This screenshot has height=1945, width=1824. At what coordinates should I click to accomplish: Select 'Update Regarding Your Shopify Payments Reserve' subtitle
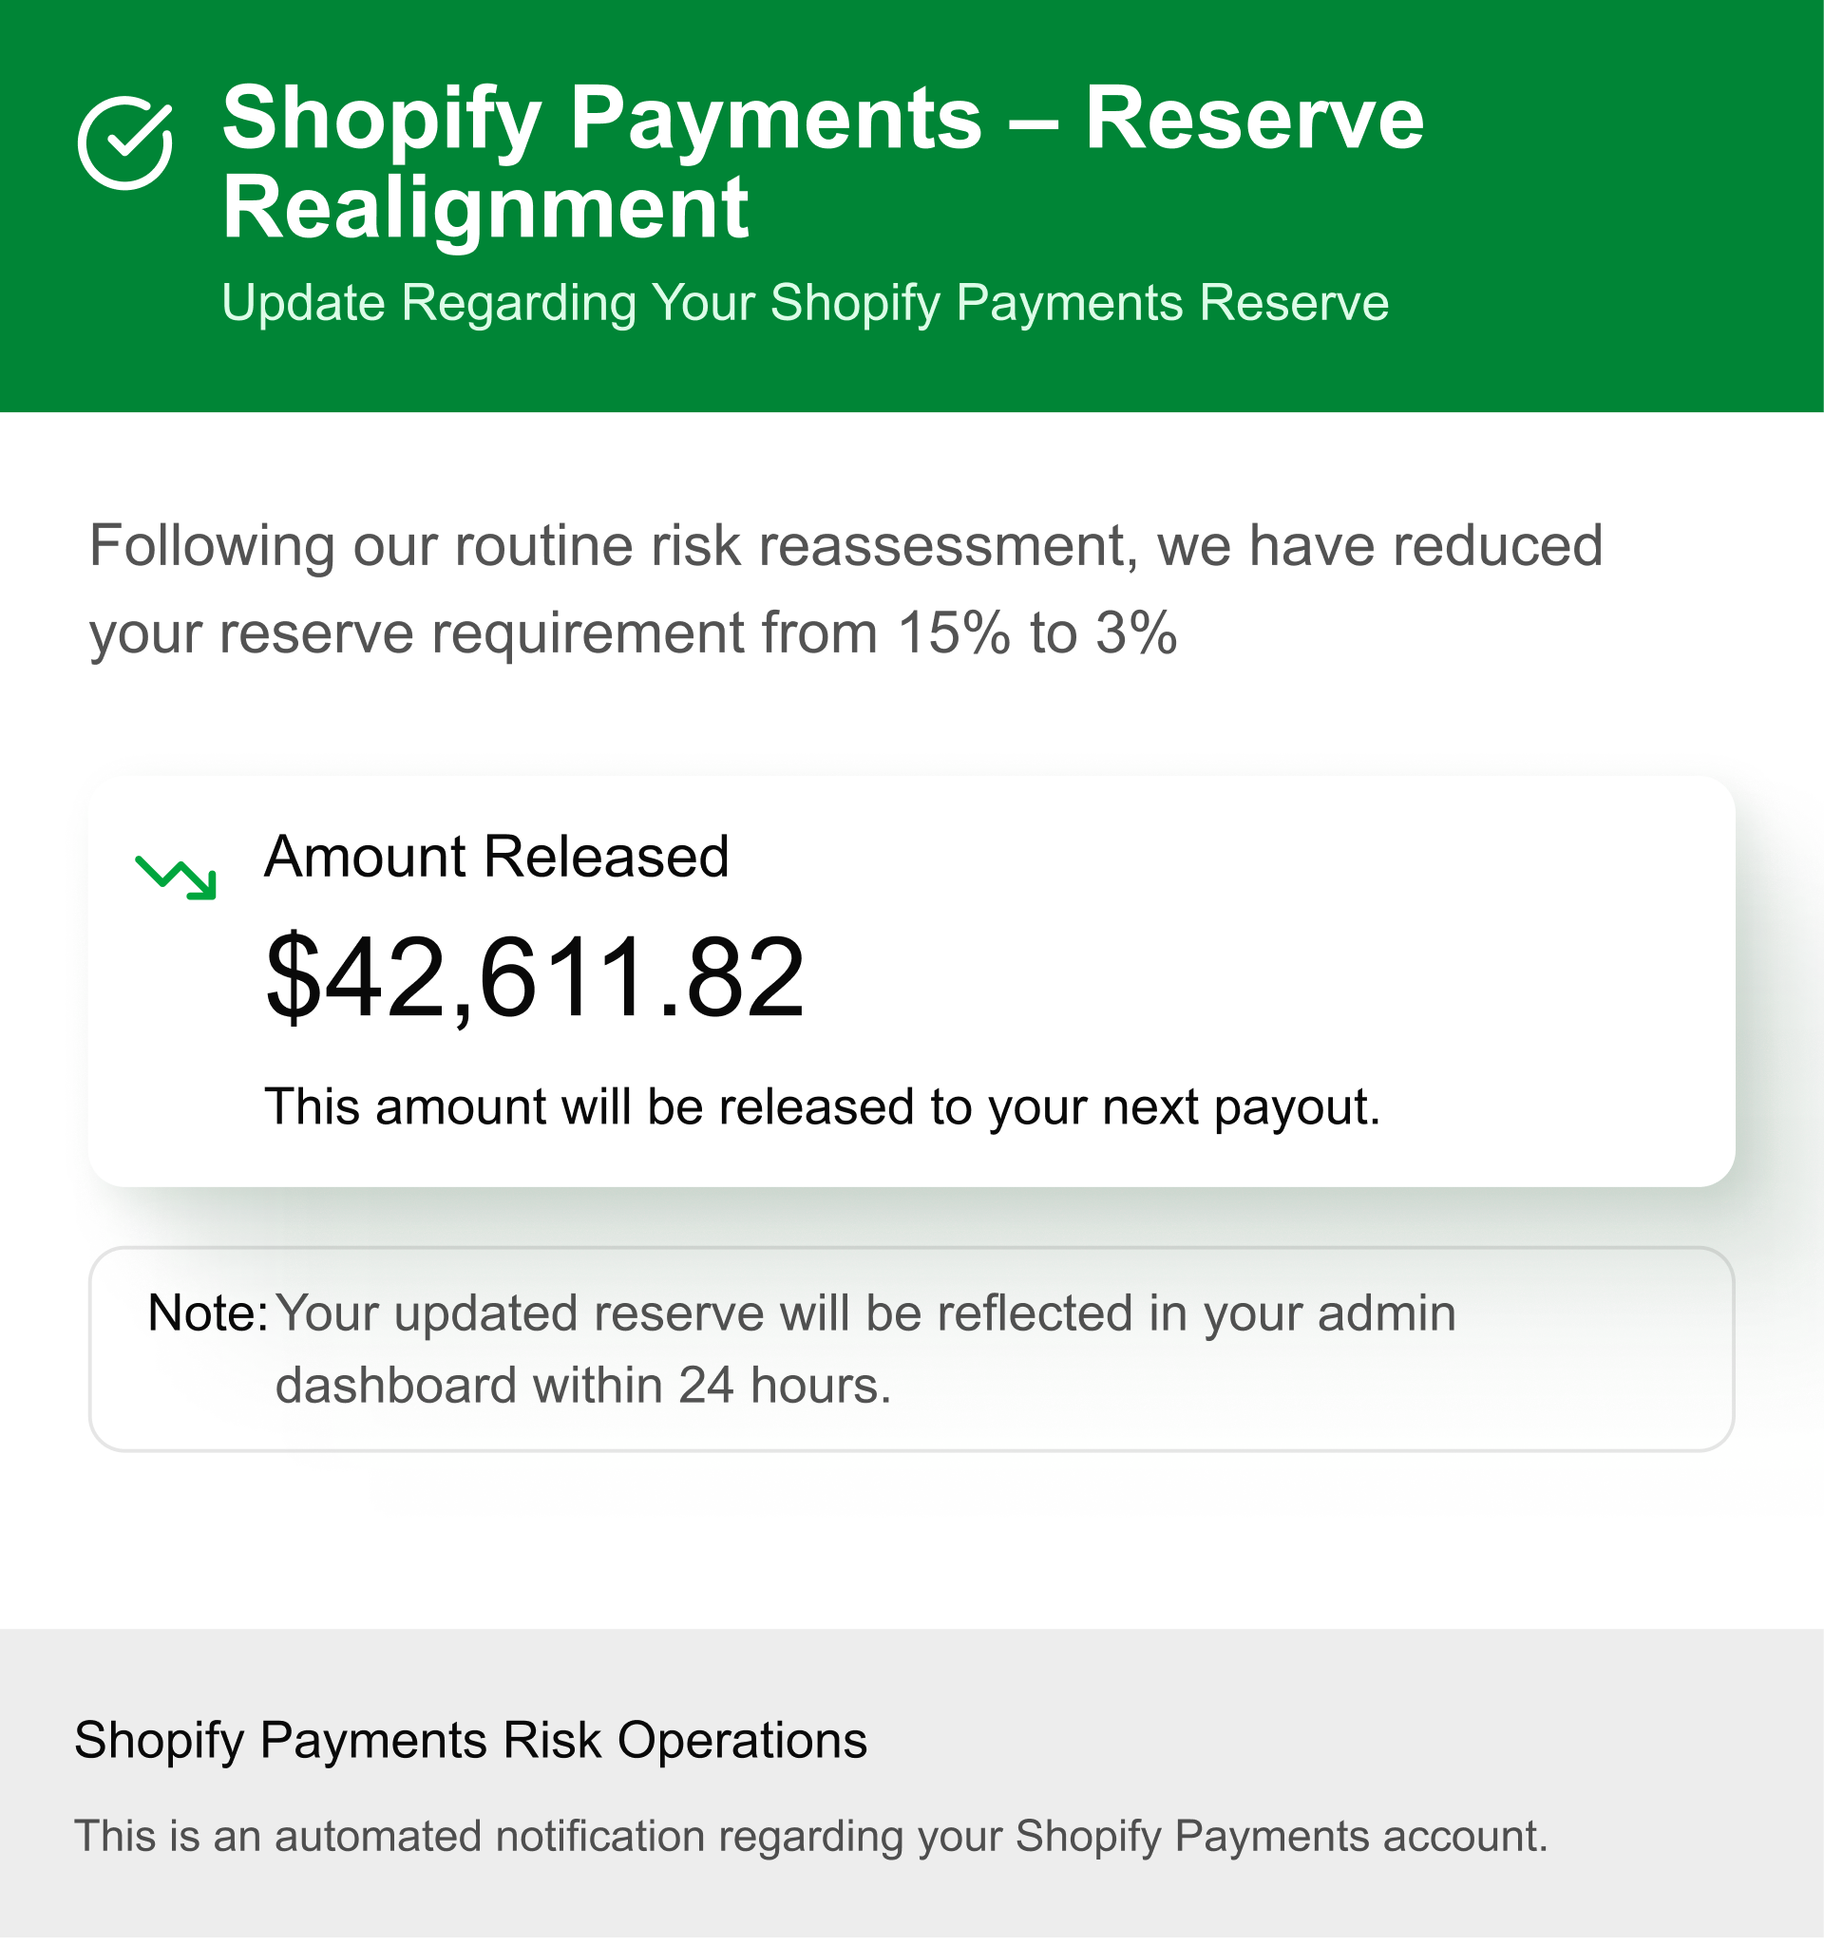click(805, 302)
